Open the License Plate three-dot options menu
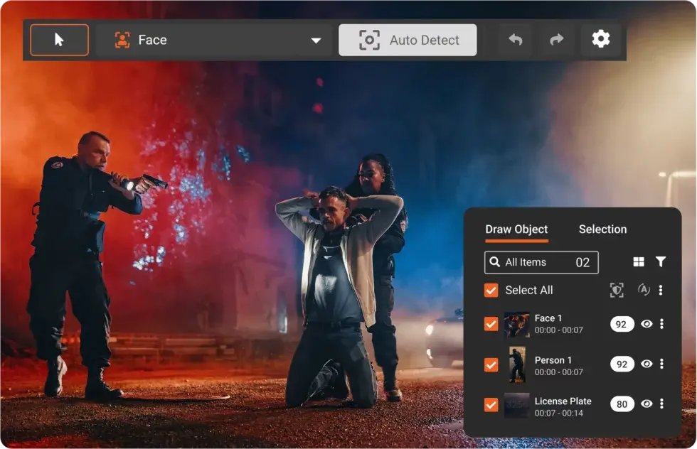 click(661, 404)
